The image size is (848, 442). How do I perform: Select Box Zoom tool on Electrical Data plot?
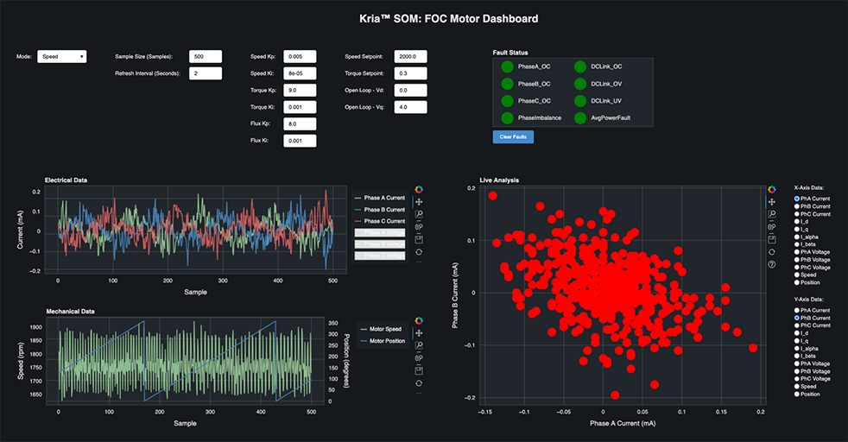point(419,214)
